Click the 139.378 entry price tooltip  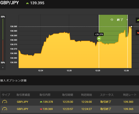tap(99, 34)
